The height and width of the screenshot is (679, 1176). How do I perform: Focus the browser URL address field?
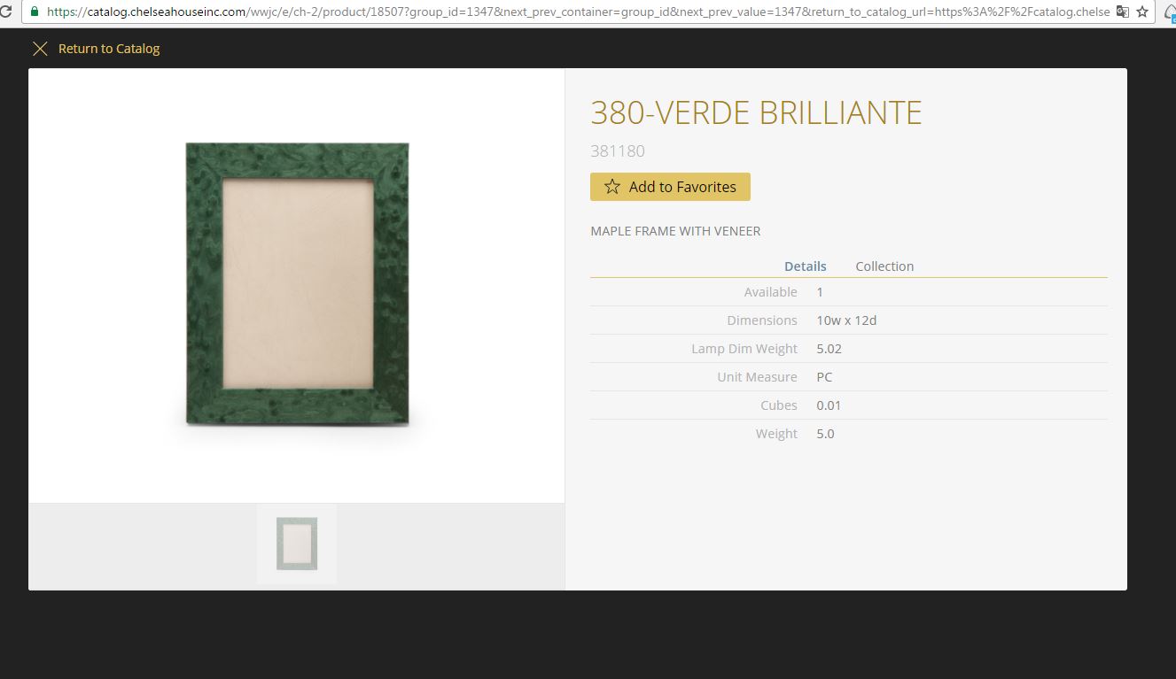pyautogui.click(x=576, y=12)
